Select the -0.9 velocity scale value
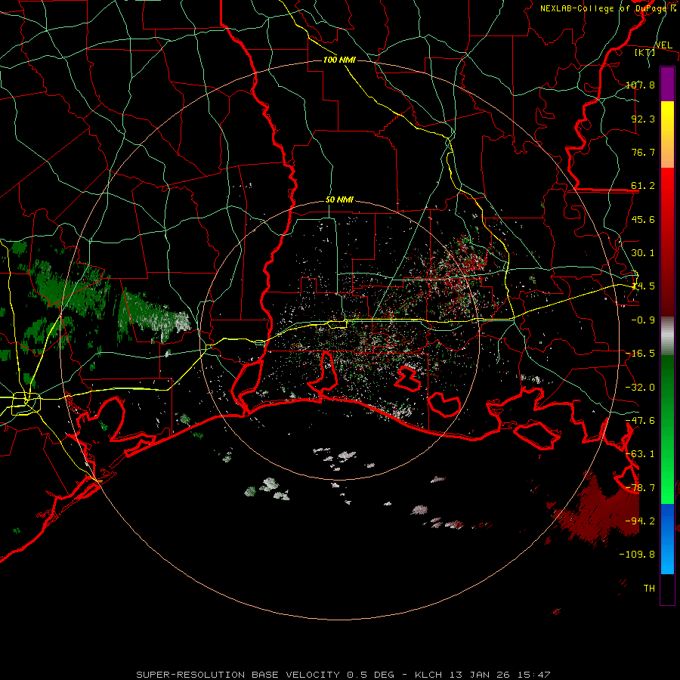 click(x=643, y=320)
